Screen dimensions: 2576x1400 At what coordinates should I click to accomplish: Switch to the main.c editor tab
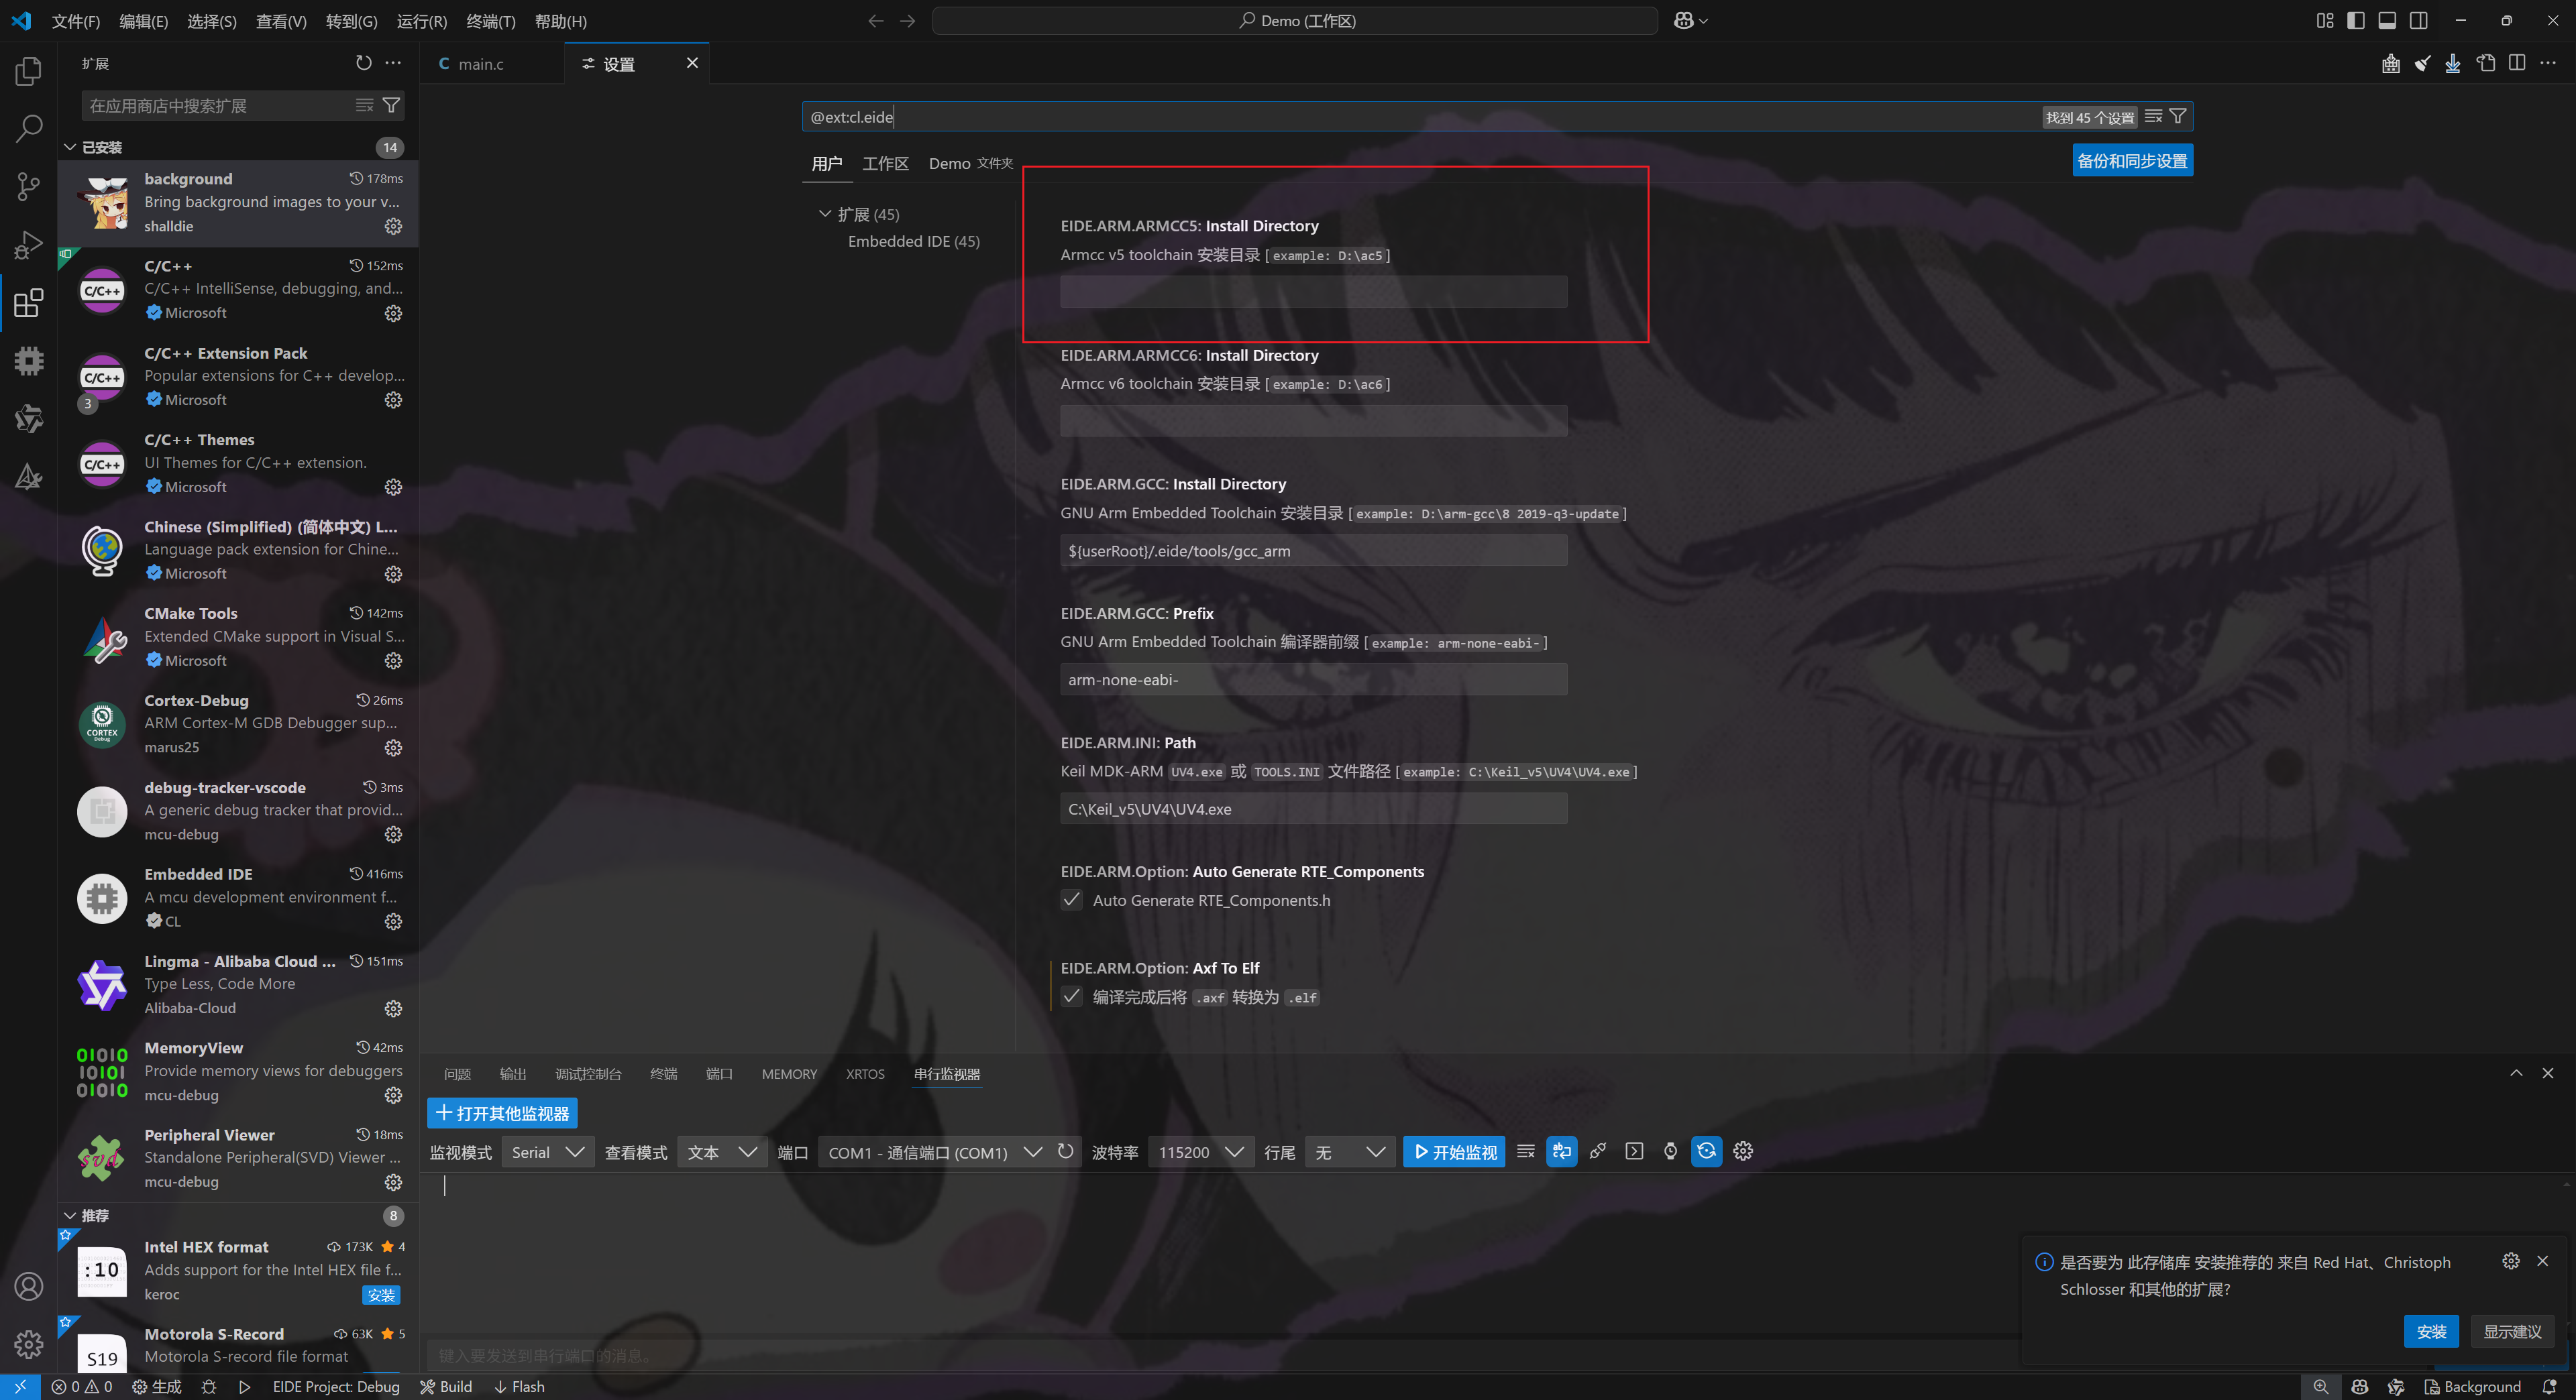[480, 64]
